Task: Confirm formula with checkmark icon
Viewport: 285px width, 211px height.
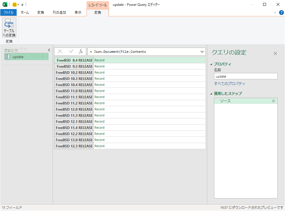Action: [71, 52]
